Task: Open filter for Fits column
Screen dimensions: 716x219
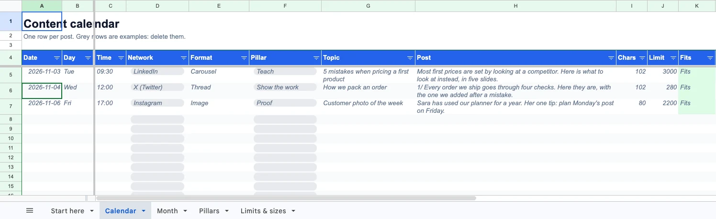Action: [710, 58]
